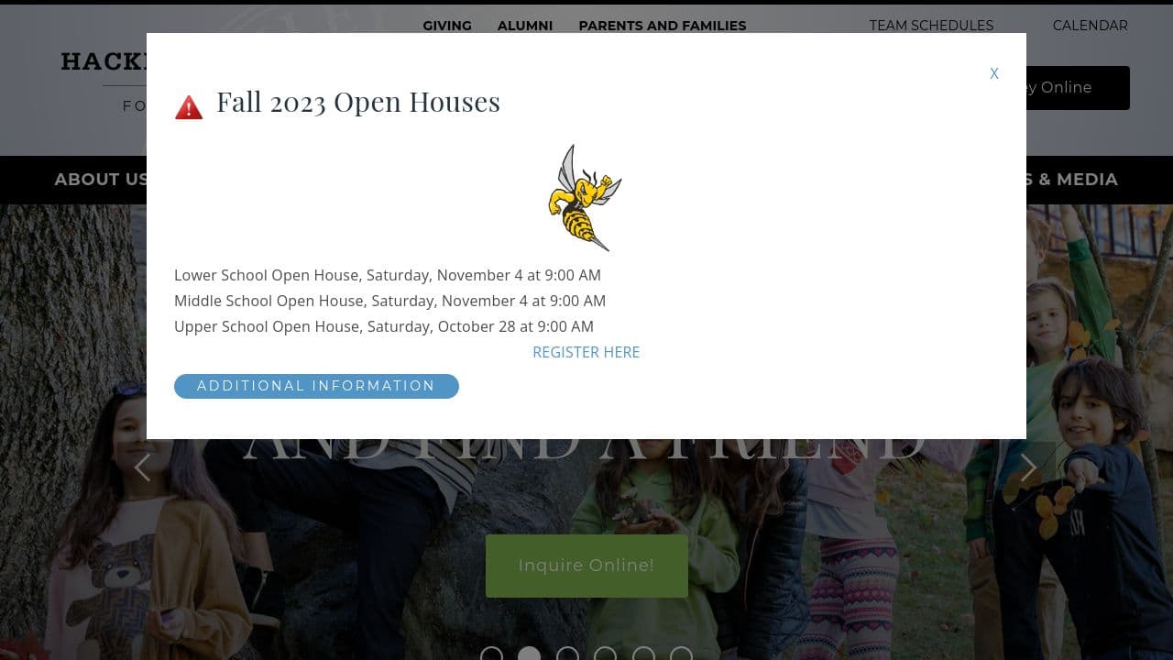Select GIVING in the top navigation

(446, 26)
